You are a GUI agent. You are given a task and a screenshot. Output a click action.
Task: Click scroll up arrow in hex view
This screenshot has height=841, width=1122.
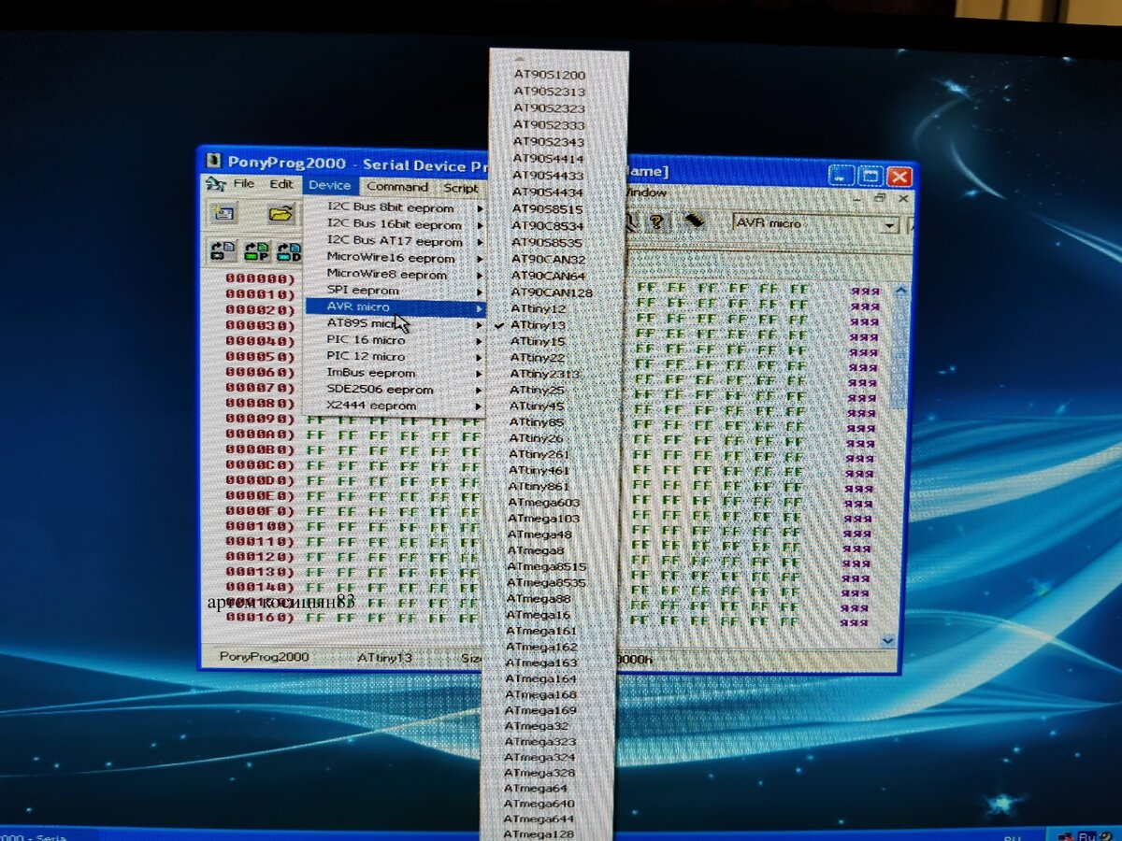[900, 291]
